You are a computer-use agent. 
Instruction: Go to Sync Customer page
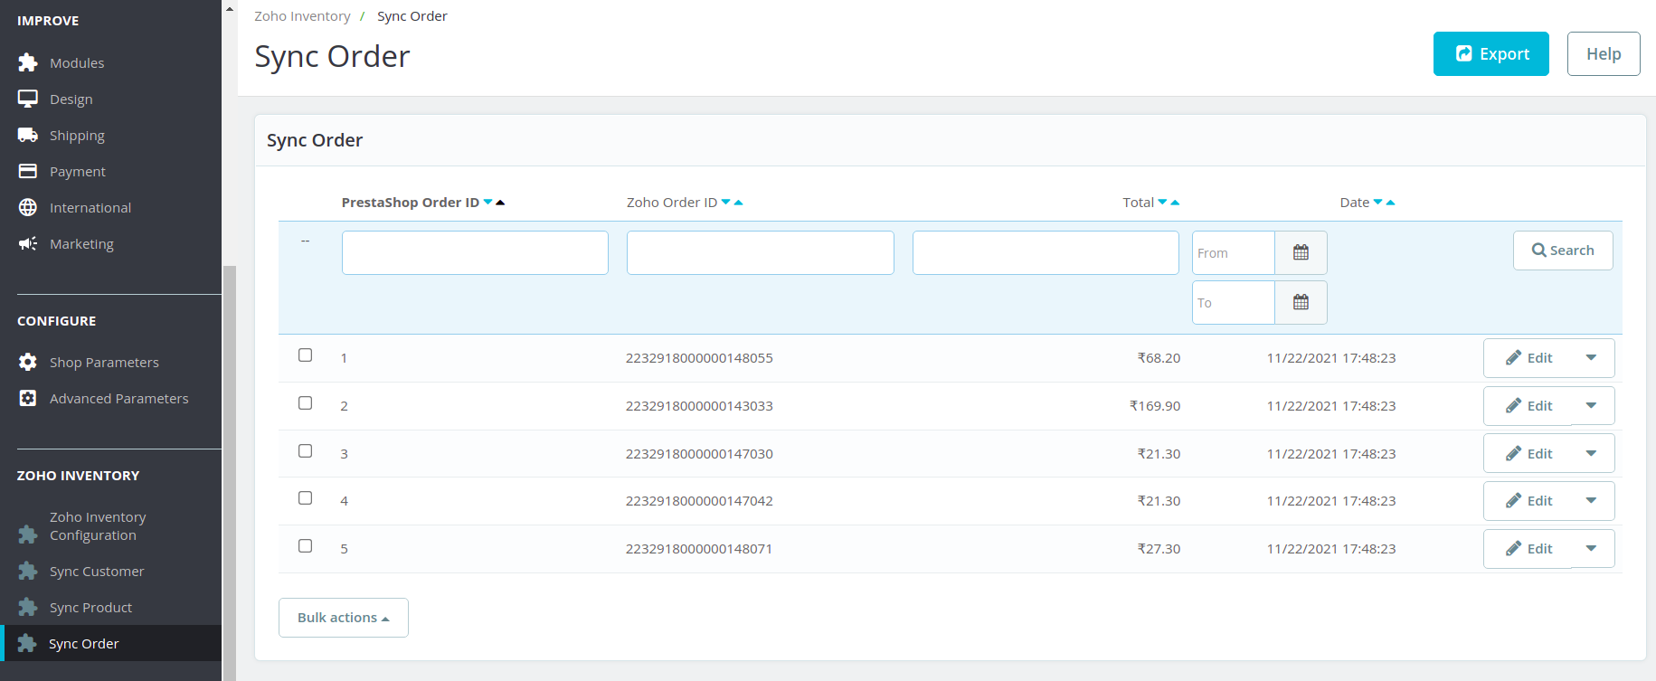tap(97, 572)
